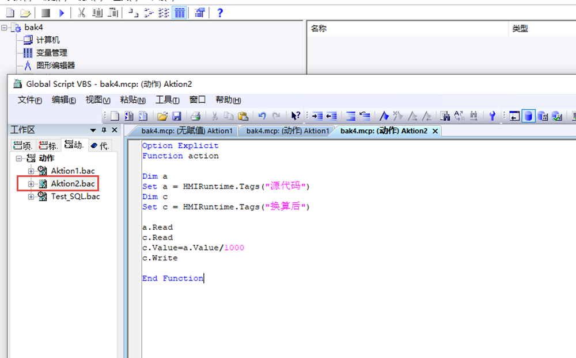Screen dimensions: 576x358
Task: Click the Find binoculars icon
Action: tap(445, 116)
